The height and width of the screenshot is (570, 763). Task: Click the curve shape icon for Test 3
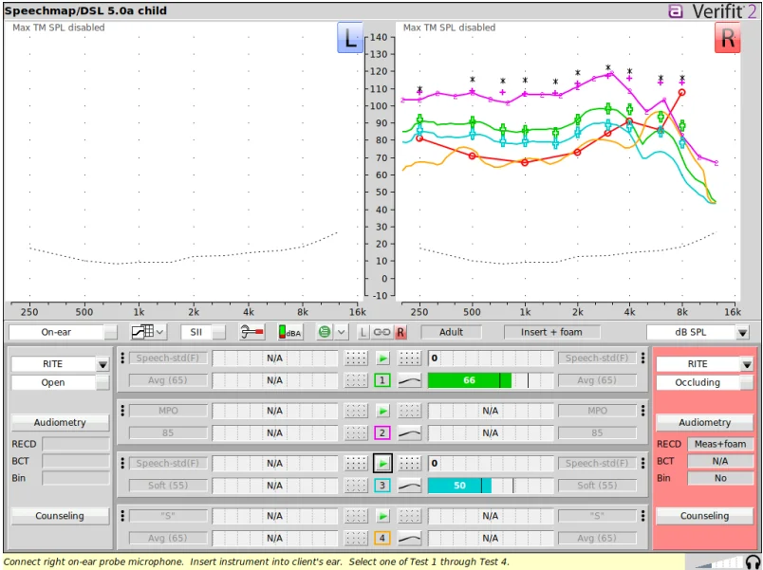[410, 486]
